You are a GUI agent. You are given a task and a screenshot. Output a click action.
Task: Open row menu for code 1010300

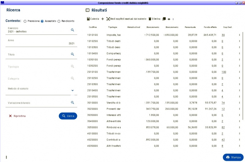239,47
